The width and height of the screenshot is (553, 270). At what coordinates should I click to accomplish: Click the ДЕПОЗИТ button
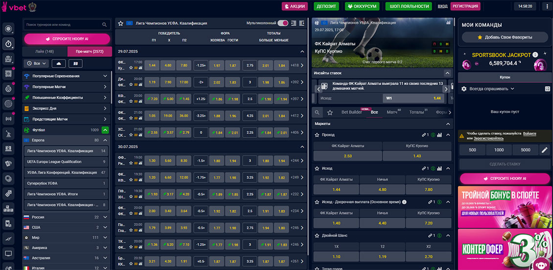tap(326, 6)
